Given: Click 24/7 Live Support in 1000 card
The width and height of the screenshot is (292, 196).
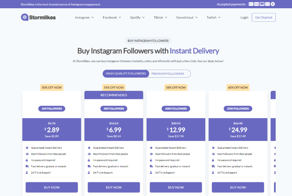Looking at the screenshot, I should tap(165, 173).
